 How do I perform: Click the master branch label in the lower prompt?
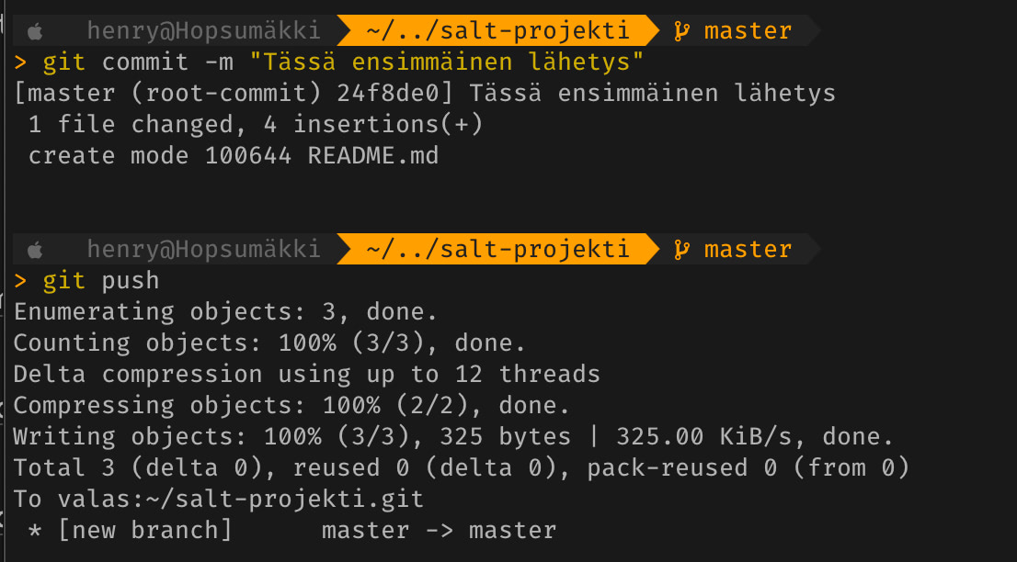click(x=748, y=249)
